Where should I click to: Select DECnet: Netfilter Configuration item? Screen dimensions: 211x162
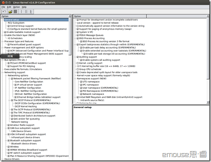[31, 94]
